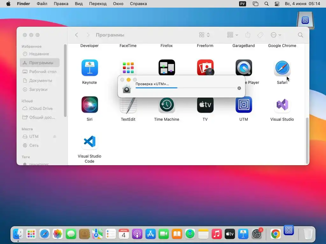Click the Share toolbar button
The width and height of the screenshot is (326, 244).
248,35
